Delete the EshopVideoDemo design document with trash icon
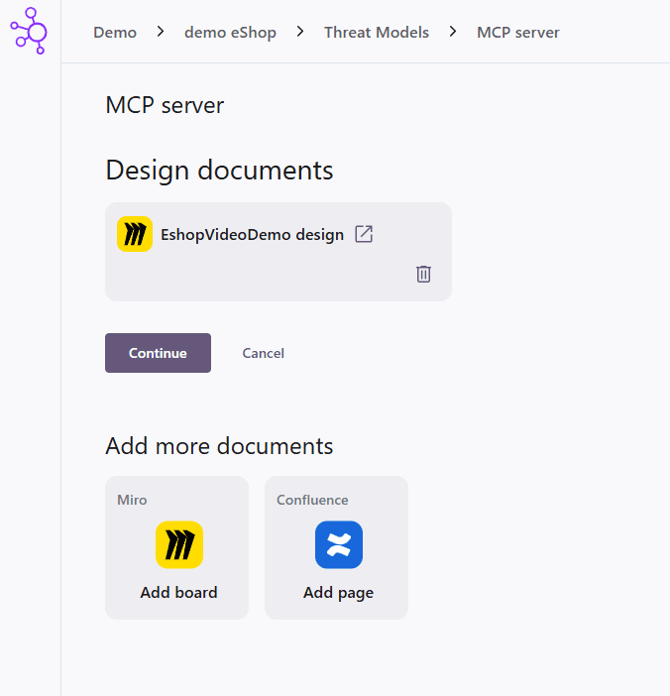The width and height of the screenshot is (670, 696). point(423,274)
